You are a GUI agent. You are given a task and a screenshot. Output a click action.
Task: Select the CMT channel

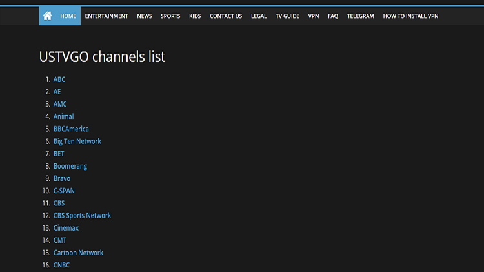[60, 240]
